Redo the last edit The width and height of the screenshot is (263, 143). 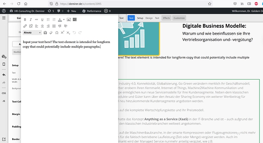click(80, 33)
